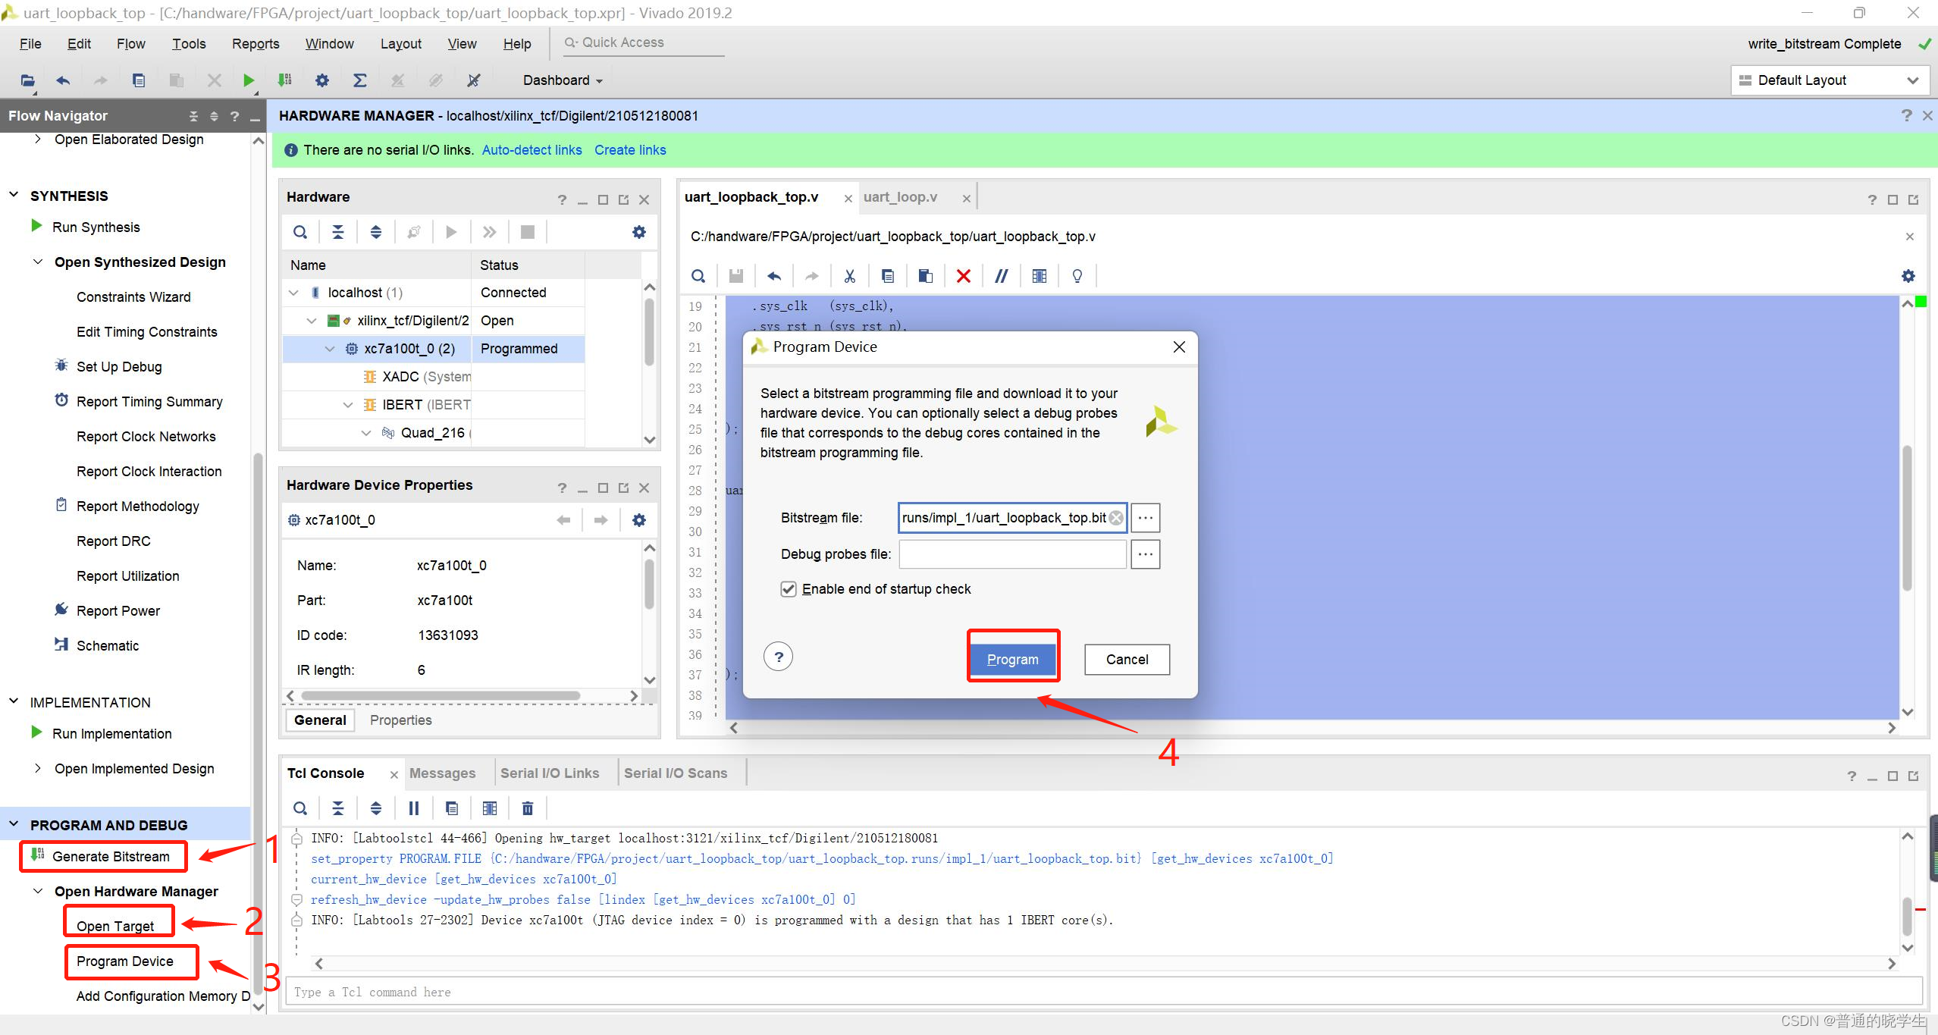
Task: Switch to Messages tab
Action: (x=443, y=773)
